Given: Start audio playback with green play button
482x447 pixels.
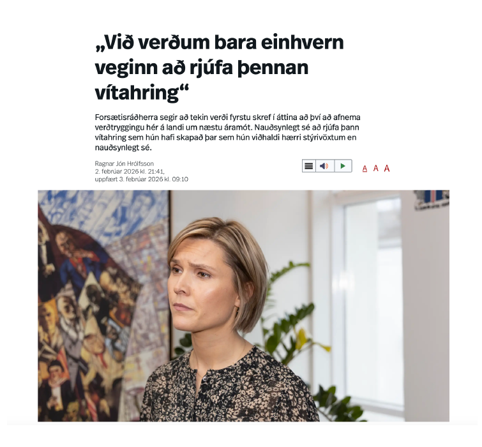Looking at the screenshot, I should coord(343,166).
